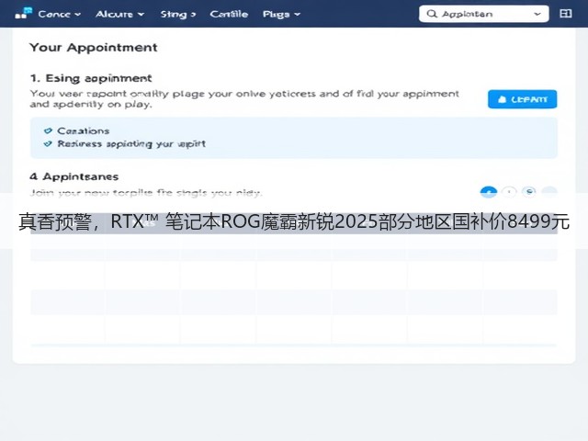Click the '1. Esing aopintment' heading
The width and height of the screenshot is (588, 441).
(x=91, y=78)
